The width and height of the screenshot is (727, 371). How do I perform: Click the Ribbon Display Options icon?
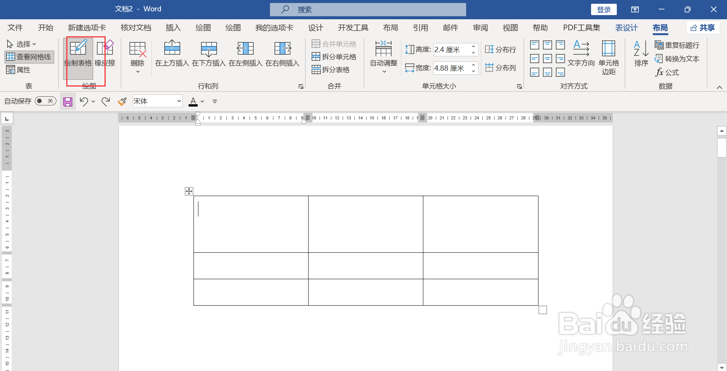(x=635, y=9)
